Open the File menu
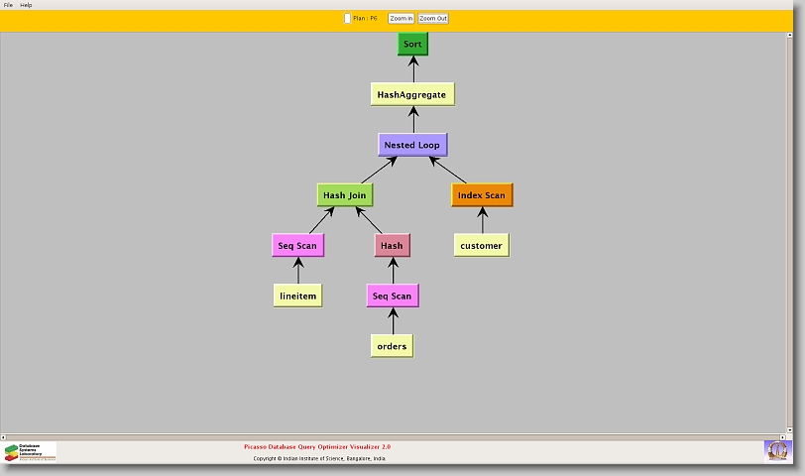The height and width of the screenshot is (476, 805). (x=8, y=5)
